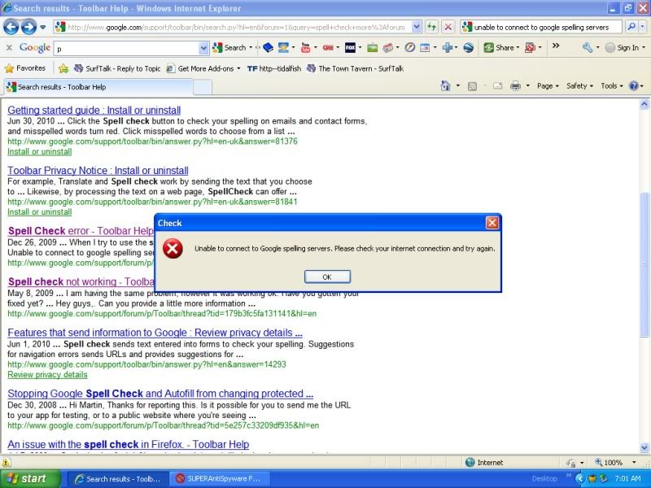Click the taskbar clock showing 7:01 AM

point(627,478)
